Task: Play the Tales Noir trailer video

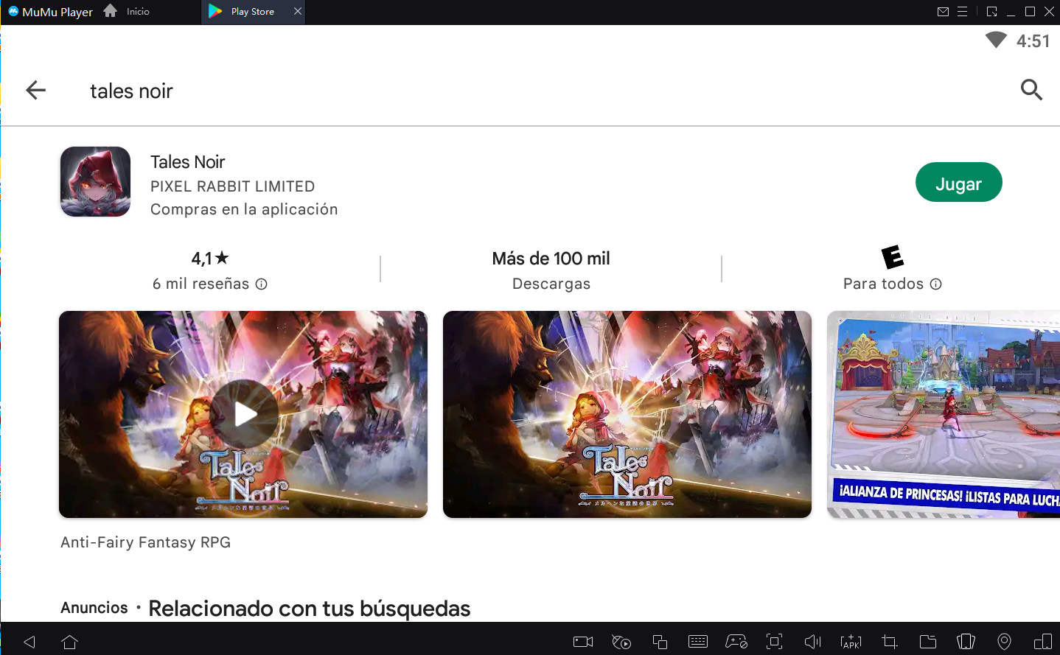Action: (244, 414)
